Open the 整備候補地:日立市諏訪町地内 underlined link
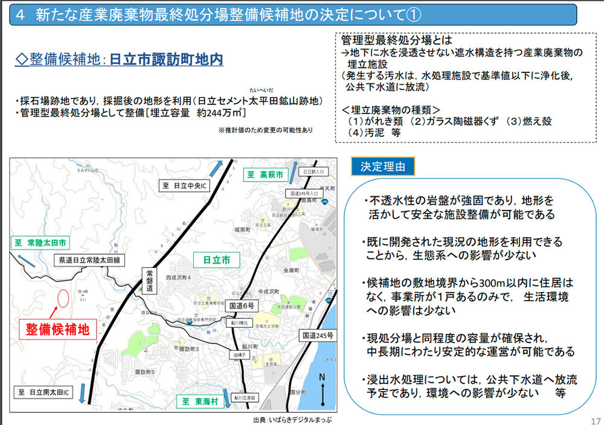 [119, 59]
